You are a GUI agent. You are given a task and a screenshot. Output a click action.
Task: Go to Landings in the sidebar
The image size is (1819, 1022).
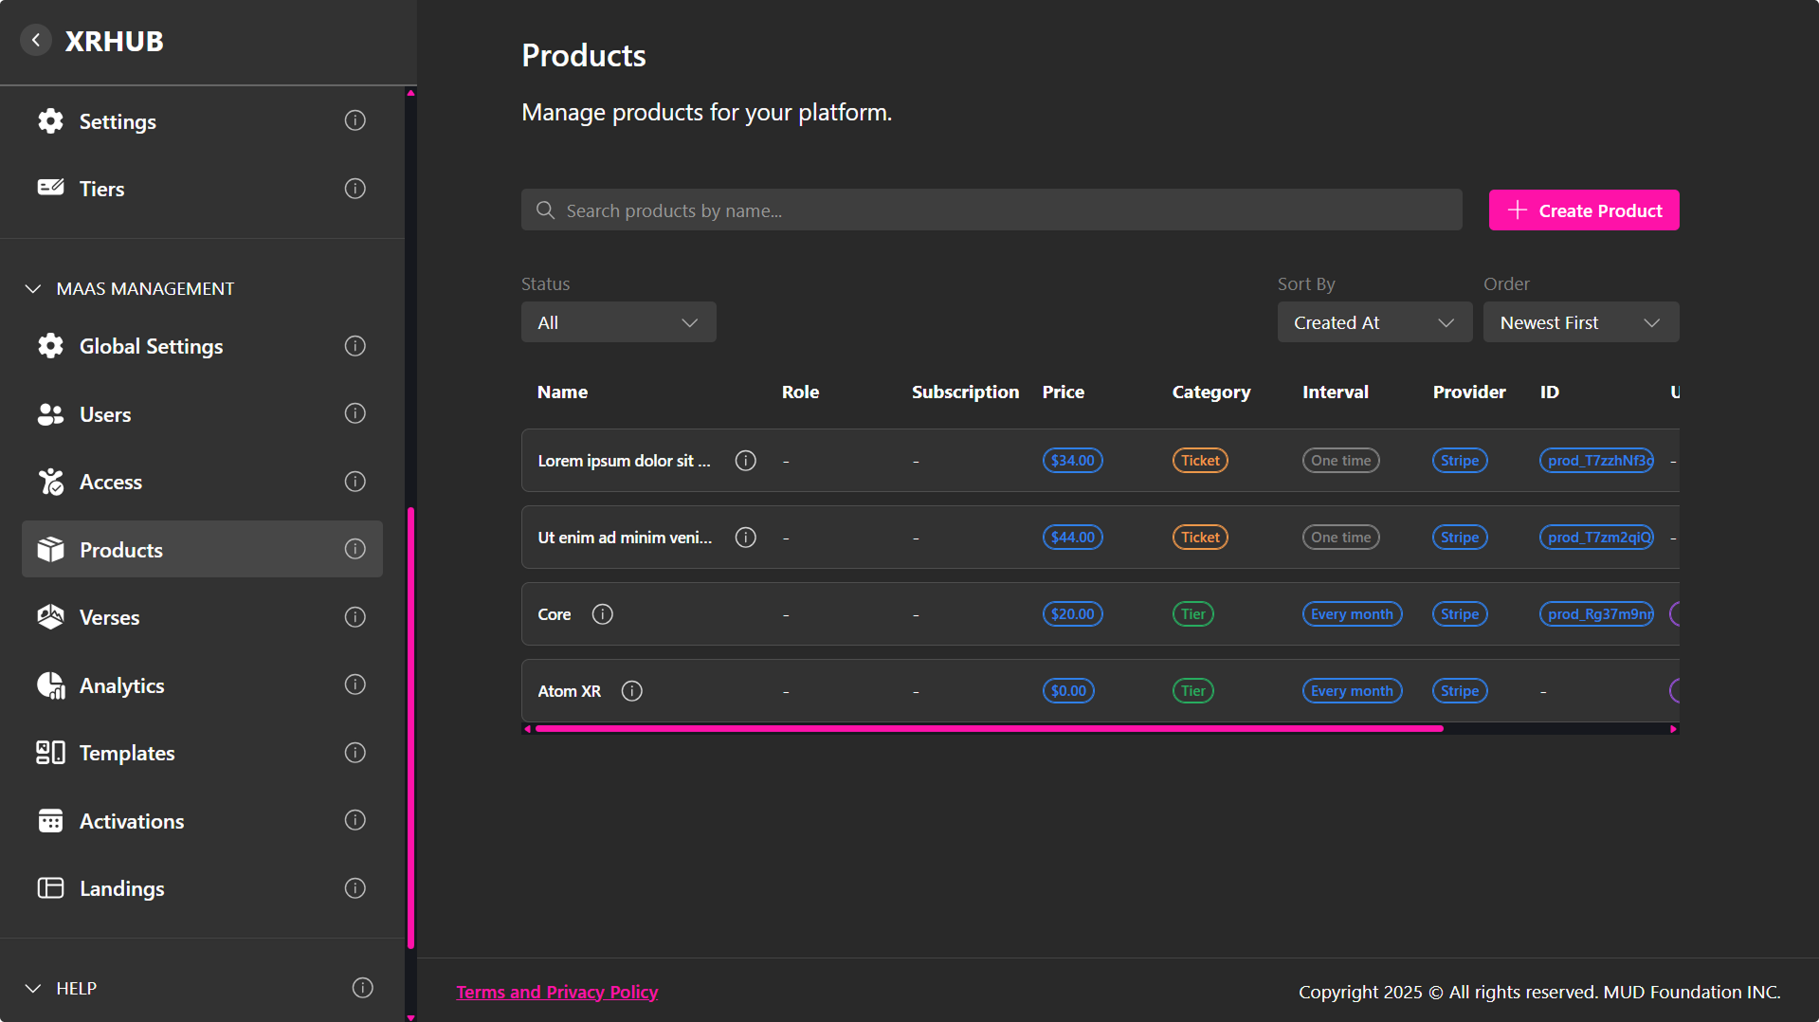(121, 888)
